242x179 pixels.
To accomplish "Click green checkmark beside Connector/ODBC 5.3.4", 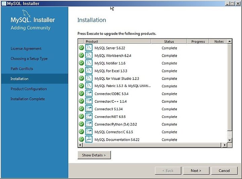I will pos(81,93).
